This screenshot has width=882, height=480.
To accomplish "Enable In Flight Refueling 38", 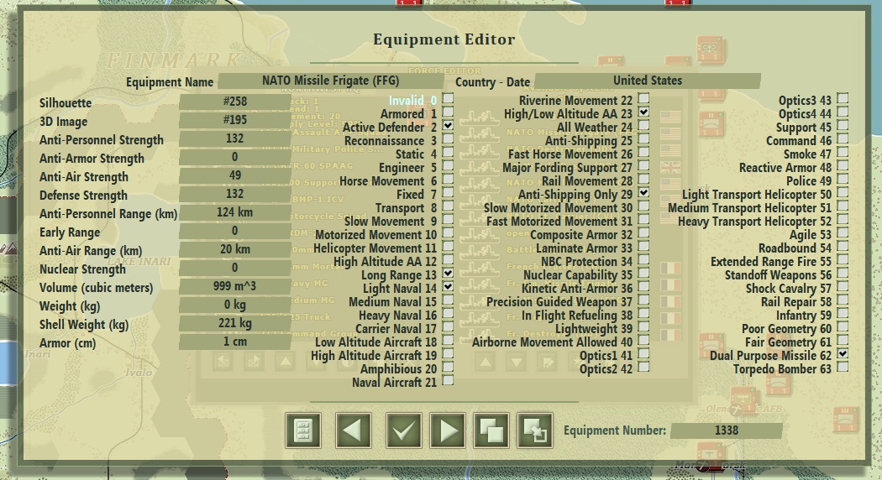I will (643, 314).
